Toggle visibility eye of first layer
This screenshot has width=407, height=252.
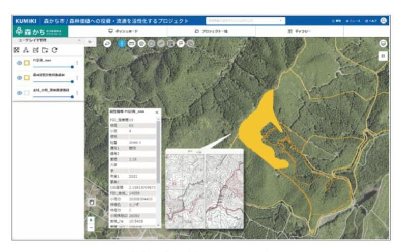point(19,63)
